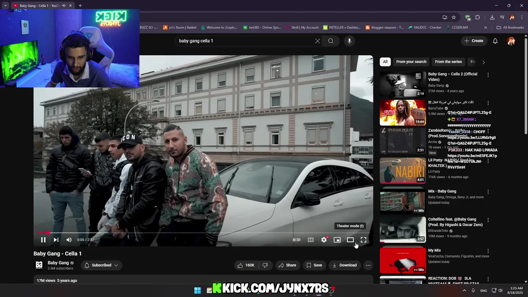The image size is (528, 297).
Task: Open My Mix playlist thumbnail
Action: tap(403, 260)
